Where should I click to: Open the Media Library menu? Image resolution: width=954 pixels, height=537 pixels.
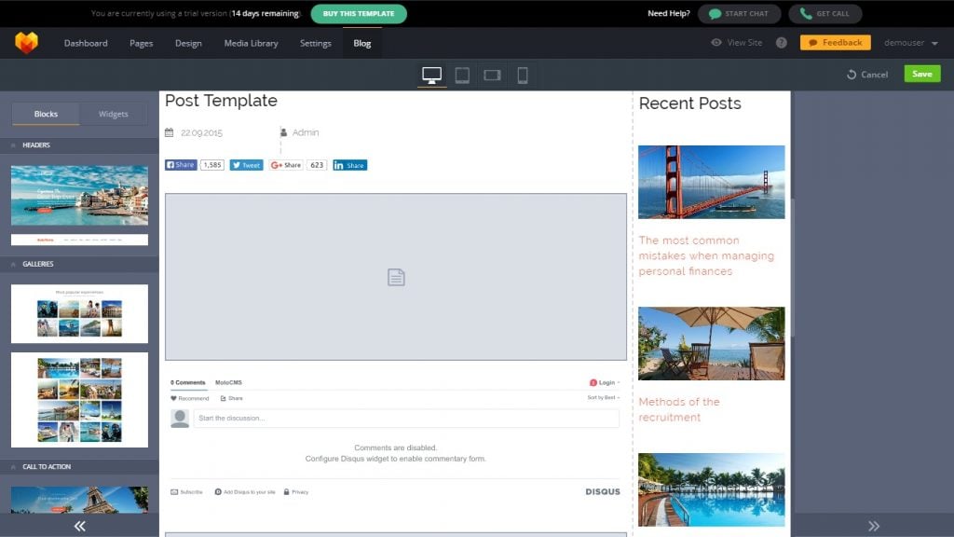(251, 43)
